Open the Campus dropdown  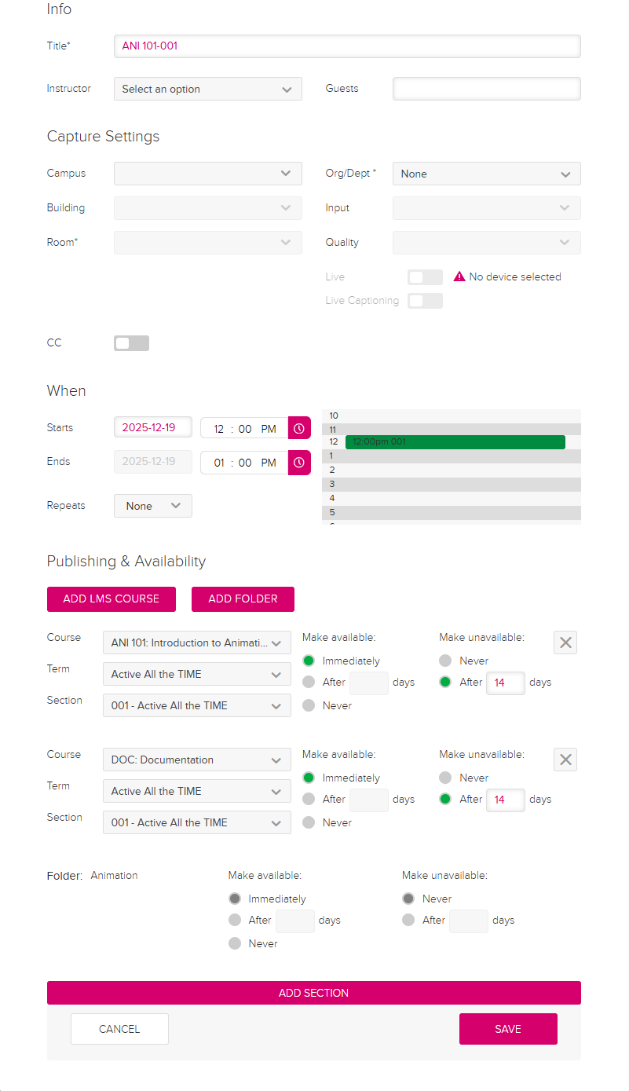[207, 174]
